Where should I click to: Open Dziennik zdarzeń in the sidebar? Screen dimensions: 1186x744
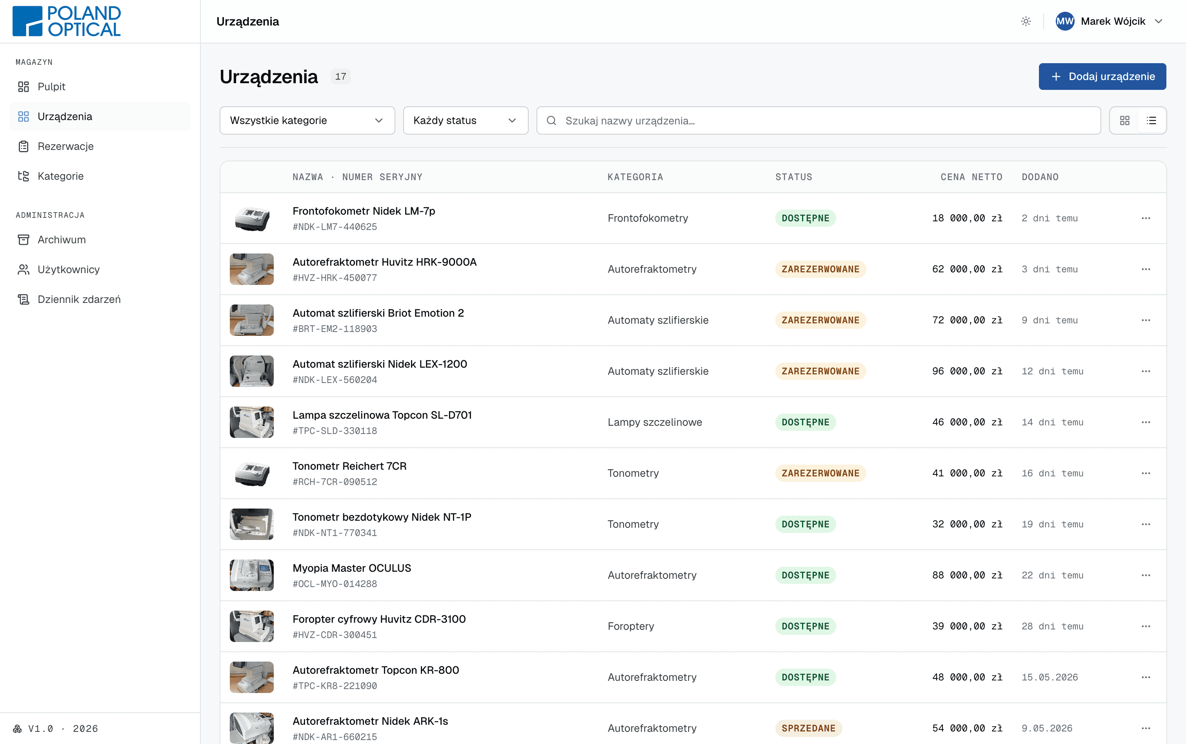(100, 299)
